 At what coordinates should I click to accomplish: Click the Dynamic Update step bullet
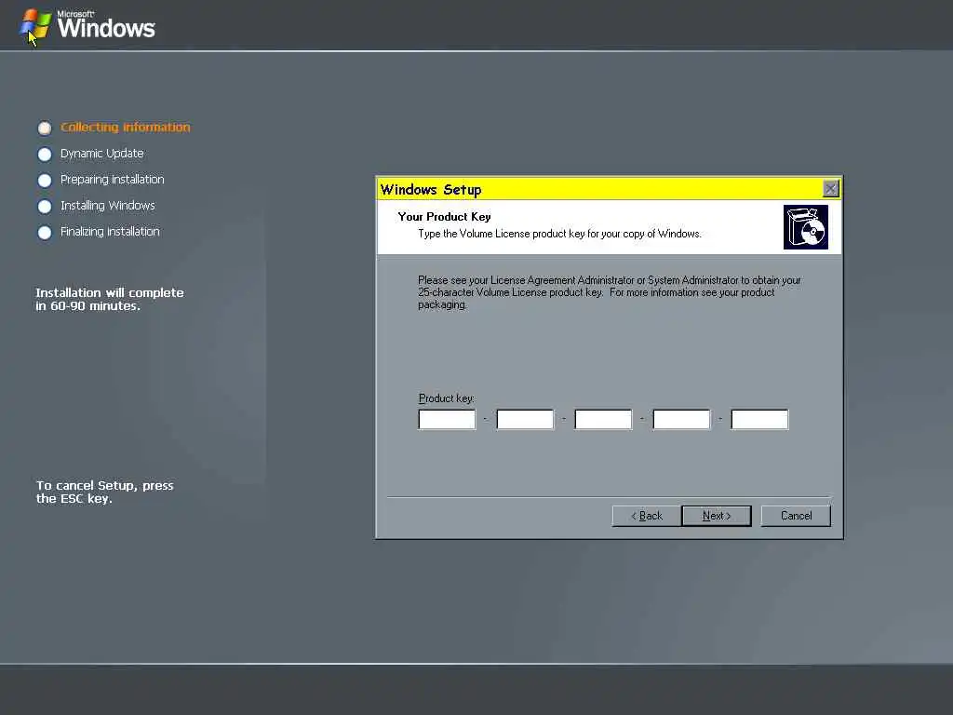[45, 155]
